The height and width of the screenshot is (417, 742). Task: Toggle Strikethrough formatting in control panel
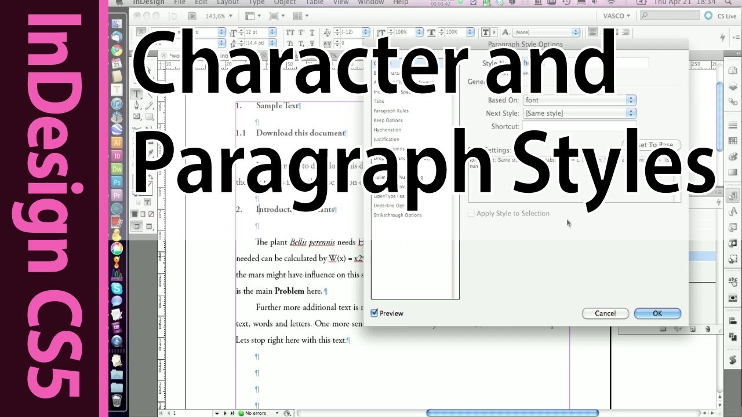(312, 43)
